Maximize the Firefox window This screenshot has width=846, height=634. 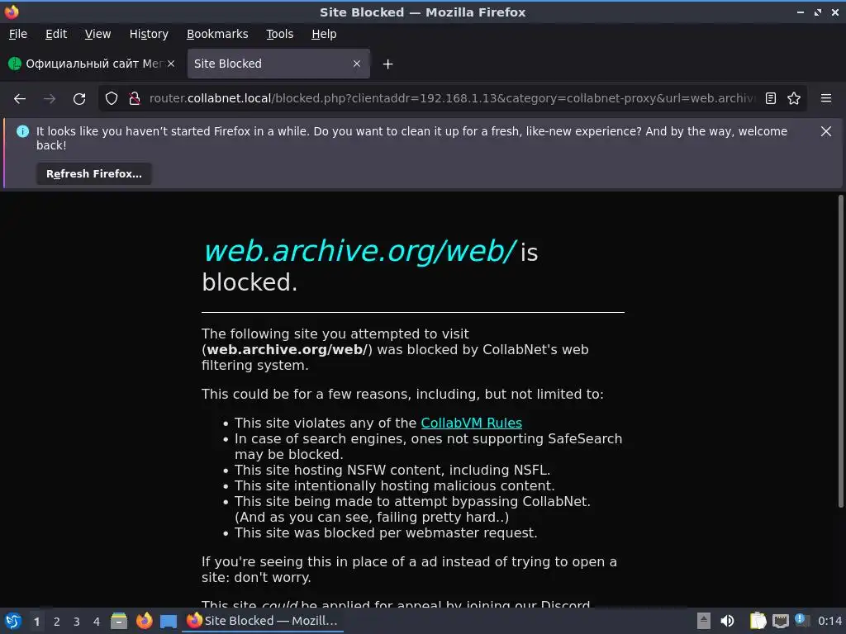pyautogui.click(x=818, y=12)
